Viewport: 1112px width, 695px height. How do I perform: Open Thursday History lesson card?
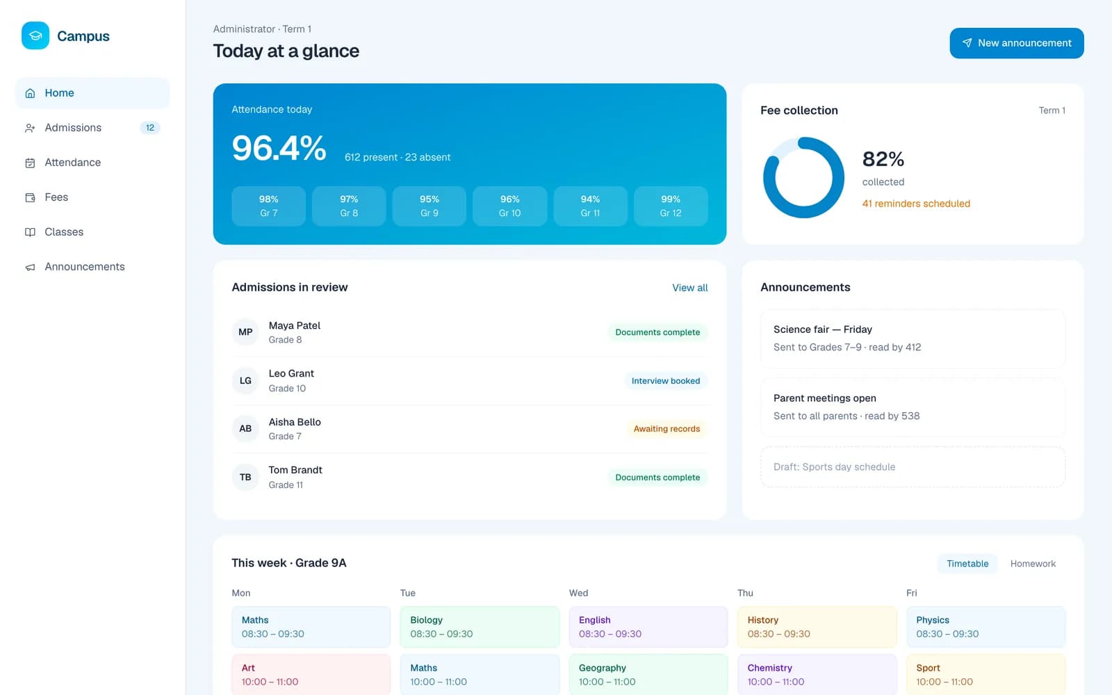(817, 627)
